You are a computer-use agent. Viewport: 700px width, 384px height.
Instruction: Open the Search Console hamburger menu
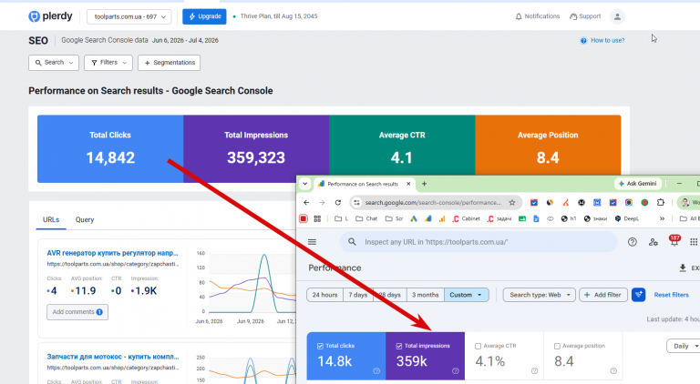(x=312, y=242)
